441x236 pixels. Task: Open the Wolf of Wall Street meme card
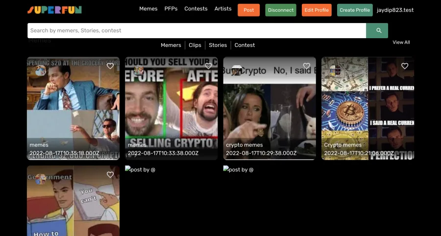coord(73,108)
